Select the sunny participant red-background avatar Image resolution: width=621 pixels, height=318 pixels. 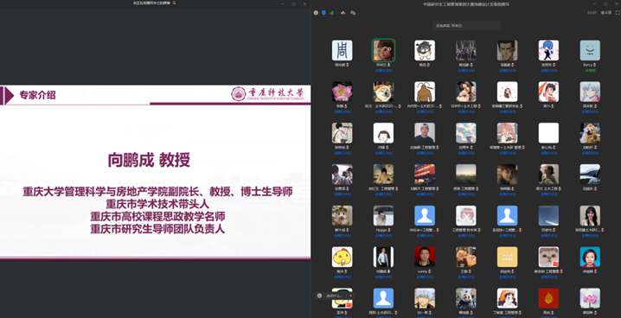click(x=425, y=257)
